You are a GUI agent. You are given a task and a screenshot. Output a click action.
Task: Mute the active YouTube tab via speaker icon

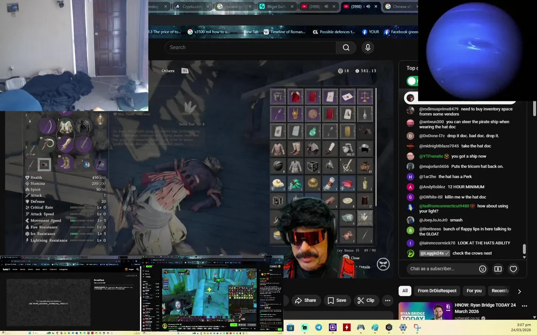click(368, 7)
